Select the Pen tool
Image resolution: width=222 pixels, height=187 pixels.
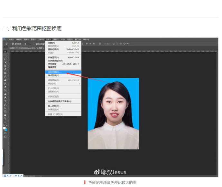pyautogui.click(x=5, y=105)
